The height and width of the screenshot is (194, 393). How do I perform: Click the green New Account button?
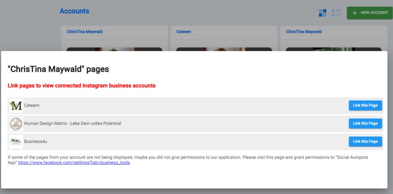point(370,13)
